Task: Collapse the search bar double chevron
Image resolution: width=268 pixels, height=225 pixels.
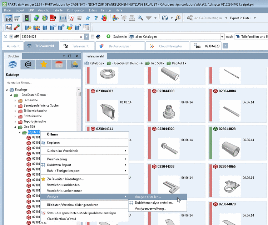Action: tap(5, 36)
